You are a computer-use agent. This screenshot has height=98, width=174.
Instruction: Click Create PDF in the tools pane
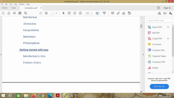[157, 39]
